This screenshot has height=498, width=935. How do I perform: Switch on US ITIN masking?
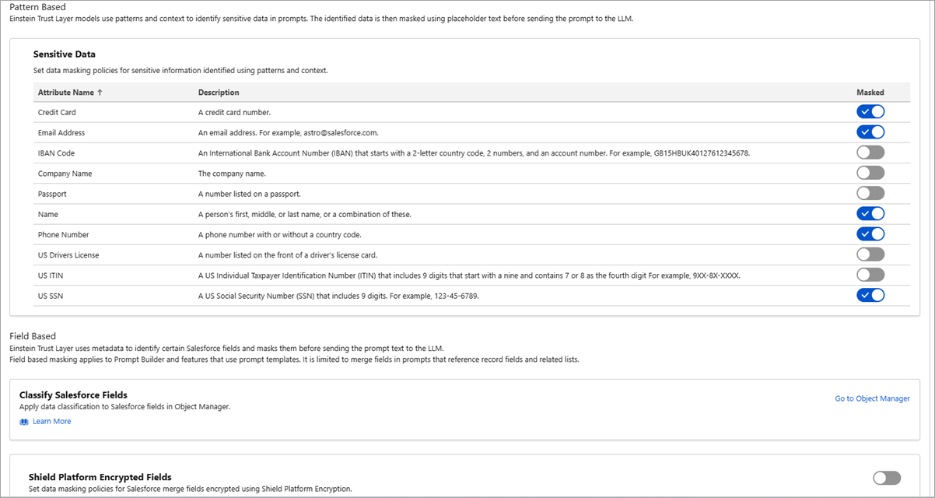pos(870,275)
